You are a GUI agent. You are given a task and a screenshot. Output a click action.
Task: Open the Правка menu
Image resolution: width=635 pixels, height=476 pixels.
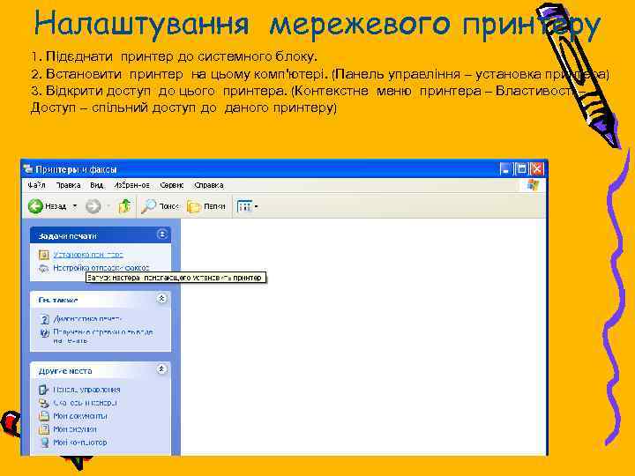point(68,185)
